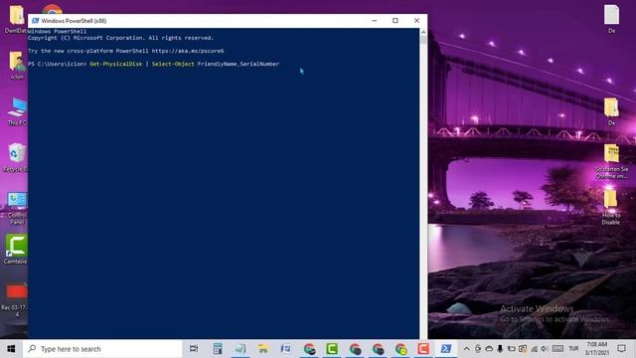Select the Control Panel desktop icon
The image size is (636, 358).
(17, 209)
